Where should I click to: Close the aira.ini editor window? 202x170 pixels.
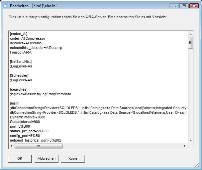(194, 6)
